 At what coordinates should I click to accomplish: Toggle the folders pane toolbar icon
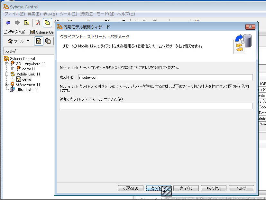tap(47, 23)
